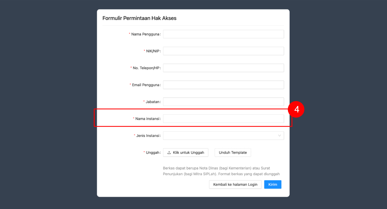
Task: Submit the form with Kirim
Action: coord(273,184)
